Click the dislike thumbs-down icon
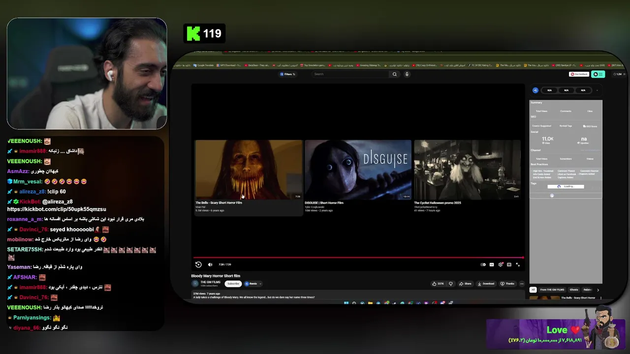 click(x=450, y=284)
